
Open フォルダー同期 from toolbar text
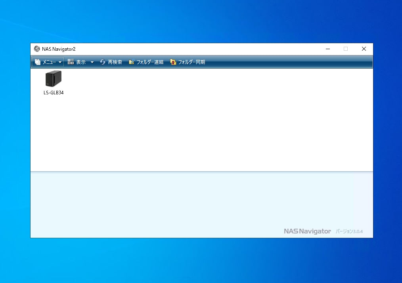coord(191,62)
